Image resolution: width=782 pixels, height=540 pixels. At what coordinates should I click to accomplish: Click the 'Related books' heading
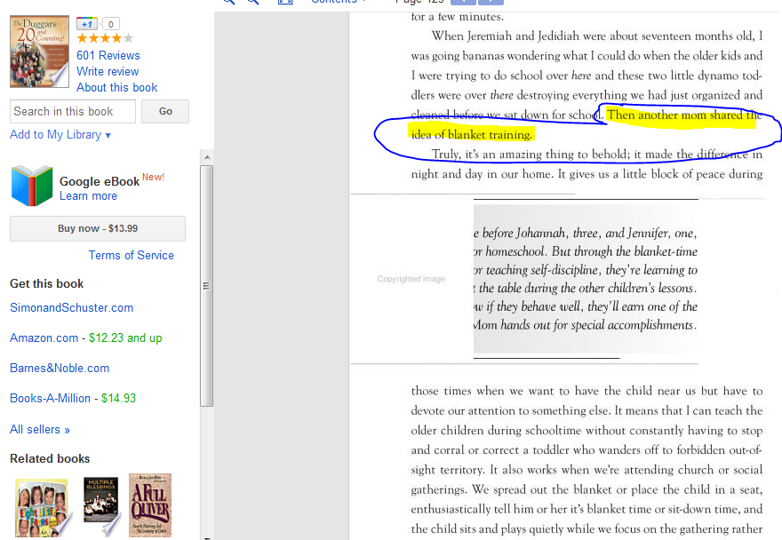50,458
